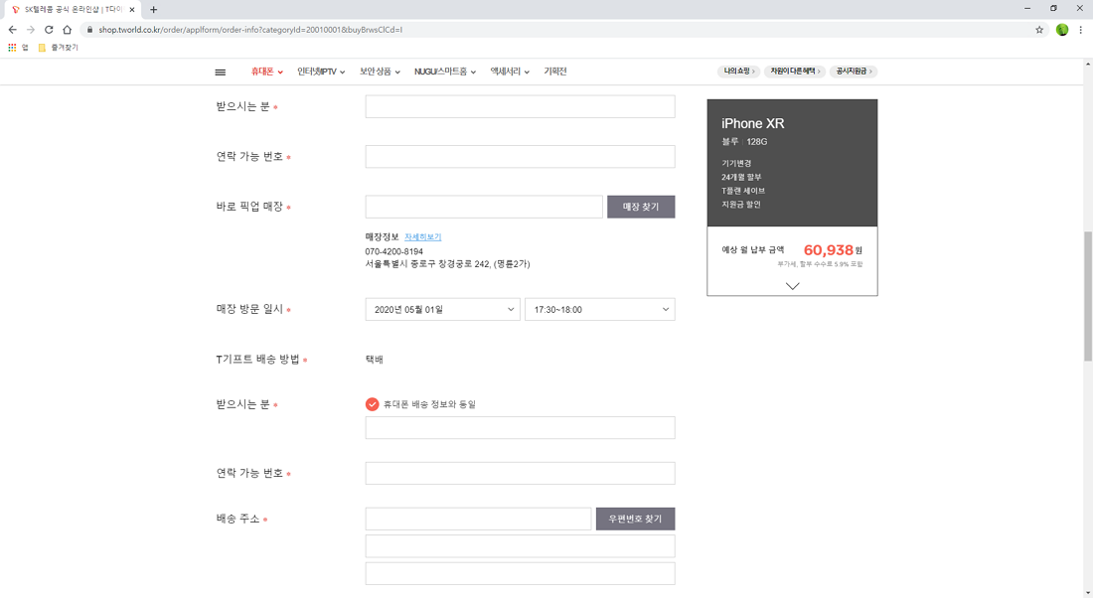Click the 070-4200-8194 store phone number

pos(393,251)
